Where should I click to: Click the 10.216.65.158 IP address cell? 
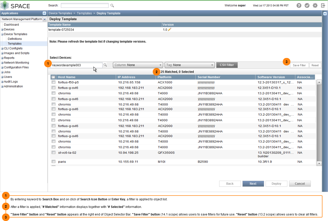click(x=129, y=82)
